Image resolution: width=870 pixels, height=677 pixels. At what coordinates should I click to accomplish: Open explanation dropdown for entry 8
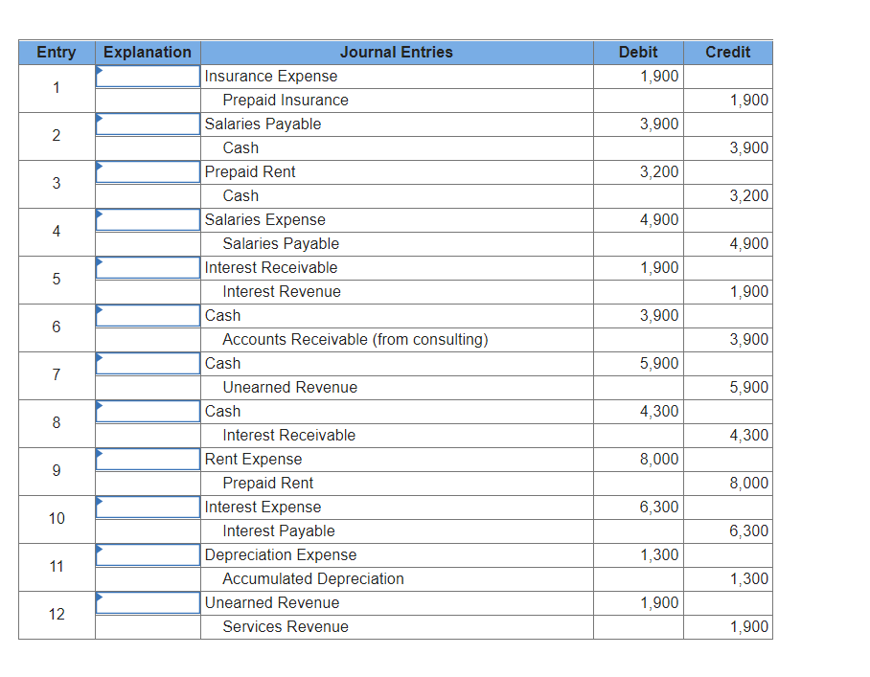tap(148, 412)
